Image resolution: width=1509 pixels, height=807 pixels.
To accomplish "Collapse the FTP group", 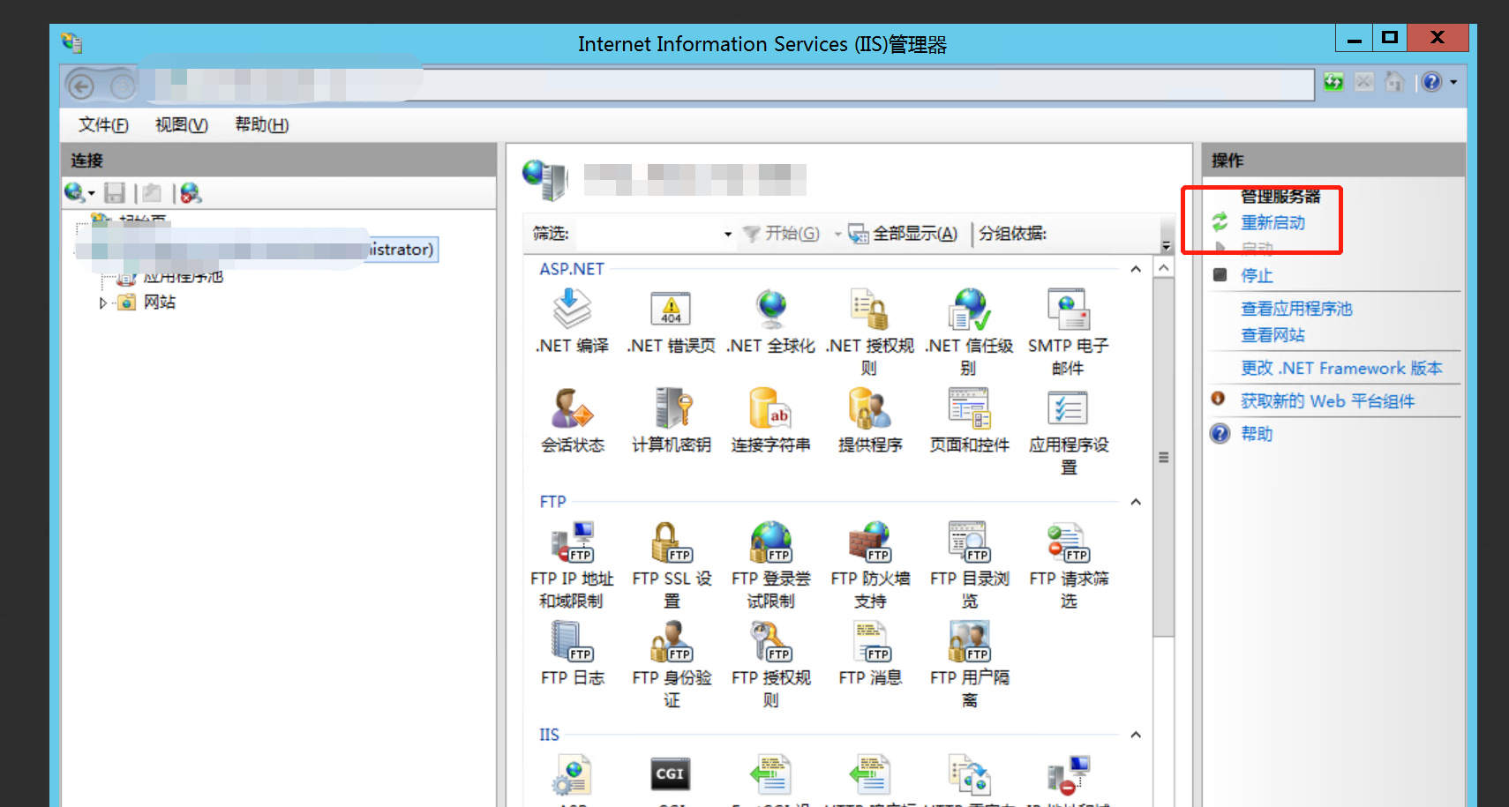I will pyautogui.click(x=1136, y=502).
